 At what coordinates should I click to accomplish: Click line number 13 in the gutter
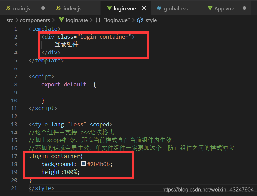click(14, 124)
